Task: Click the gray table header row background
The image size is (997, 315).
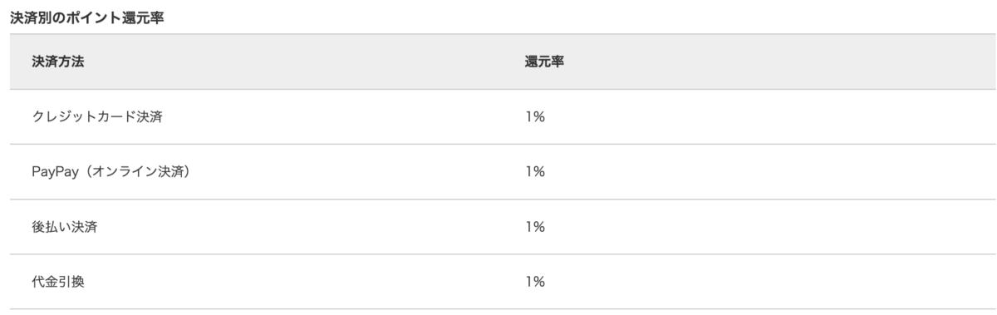Action: [x=503, y=62]
